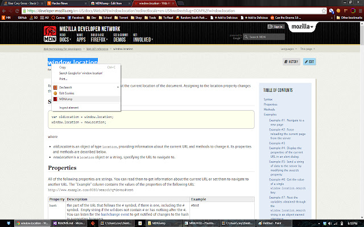Open the HN bookmark

click(6, 18)
